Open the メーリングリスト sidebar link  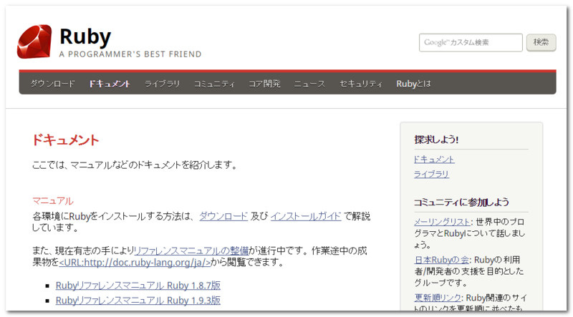[x=442, y=222]
